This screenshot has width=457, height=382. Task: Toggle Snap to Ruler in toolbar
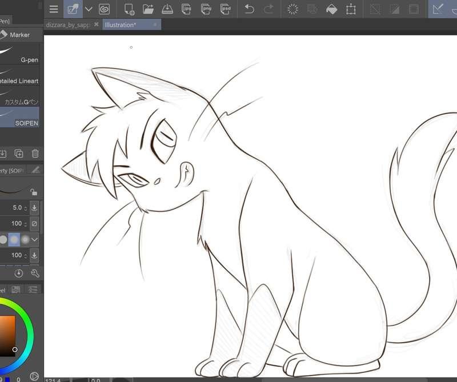(438, 9)
